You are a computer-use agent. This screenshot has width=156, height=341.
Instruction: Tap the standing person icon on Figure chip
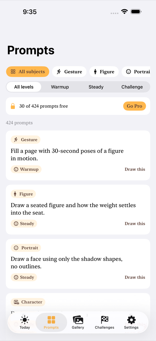coord(95,72)
